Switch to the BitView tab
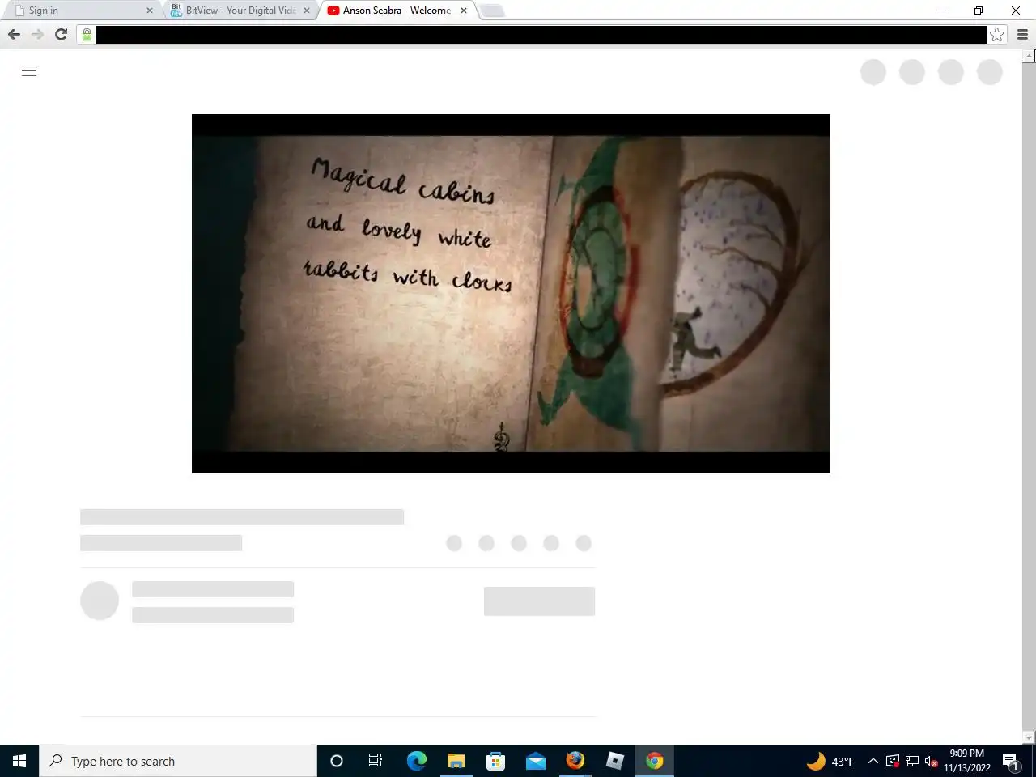The image size is (1036, 777). click(x=240, y=11)
